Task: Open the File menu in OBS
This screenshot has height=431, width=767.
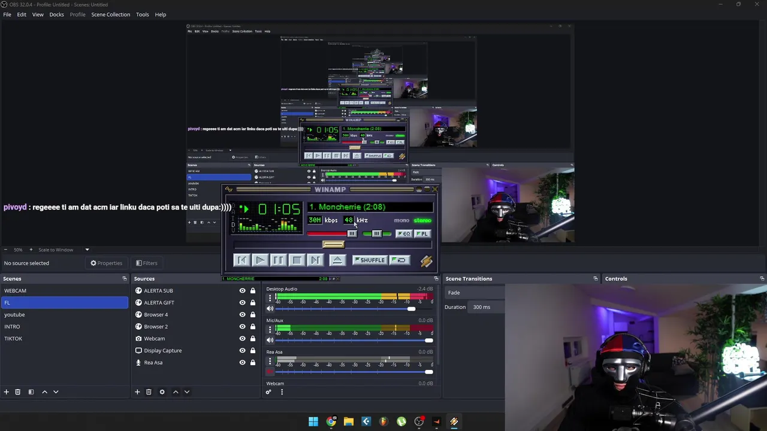Action: coord(7,14)
